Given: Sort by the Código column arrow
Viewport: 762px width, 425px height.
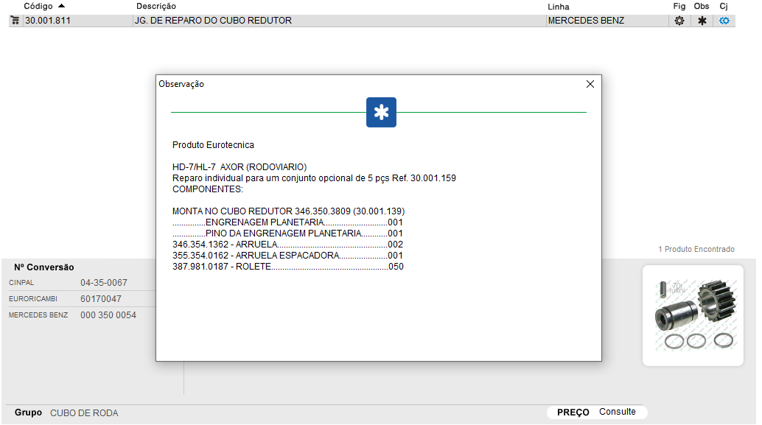Looking at the screenshot, I should (61, 6).
